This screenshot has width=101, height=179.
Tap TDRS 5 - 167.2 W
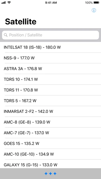(x=50, y=101)
